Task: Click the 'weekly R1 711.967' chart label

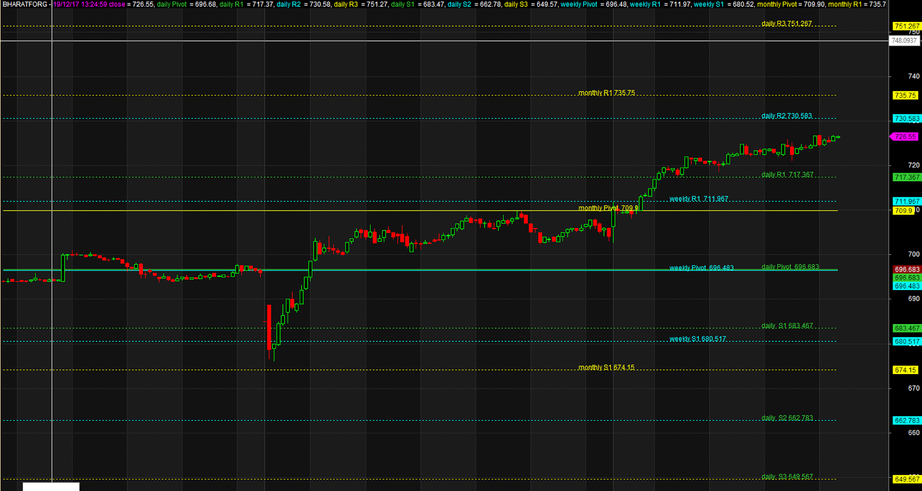Action: click(x=698, y=199)
